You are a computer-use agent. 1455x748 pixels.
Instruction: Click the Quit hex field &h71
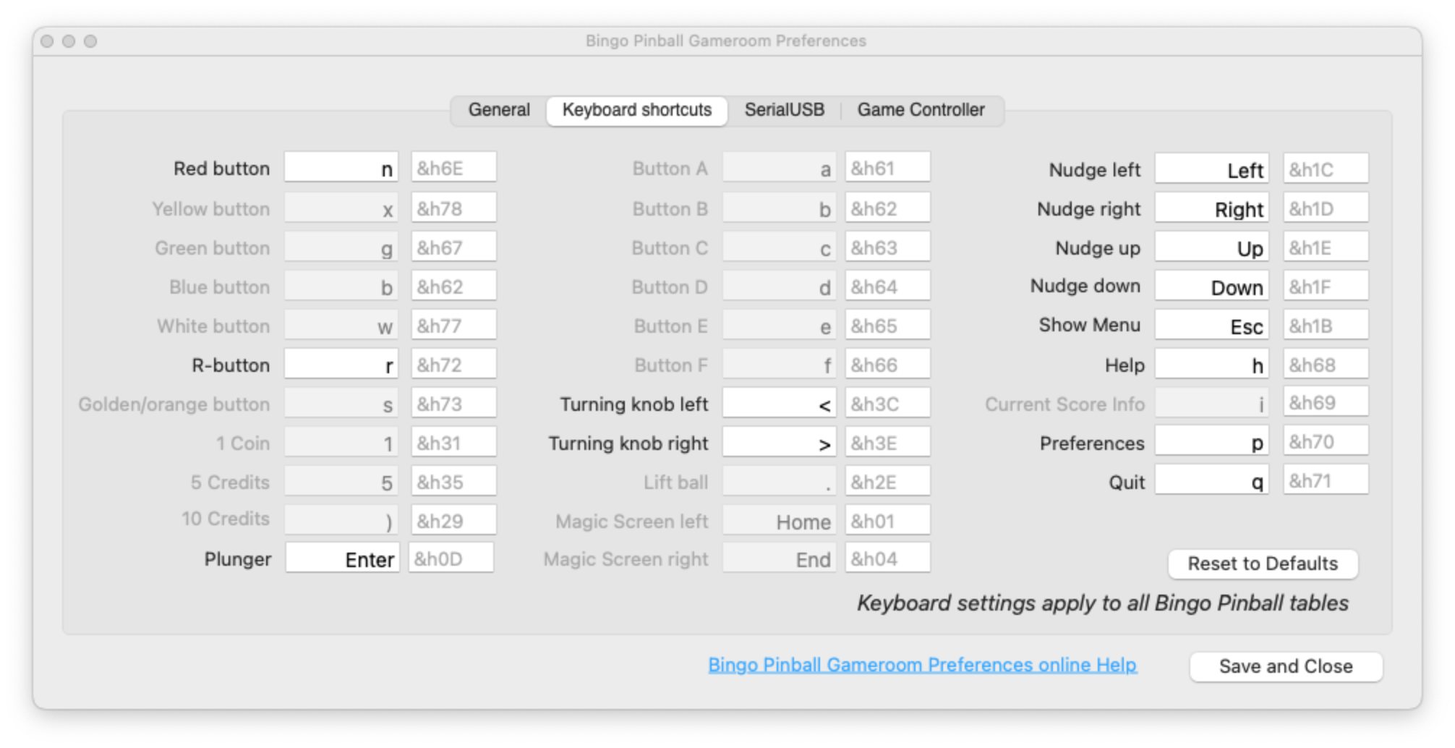1326,480
